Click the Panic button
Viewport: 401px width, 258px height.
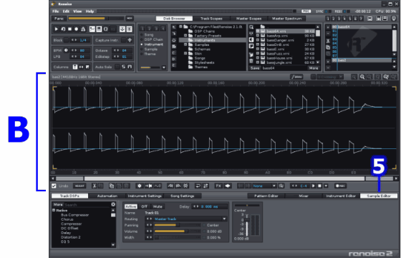point(59,19)
